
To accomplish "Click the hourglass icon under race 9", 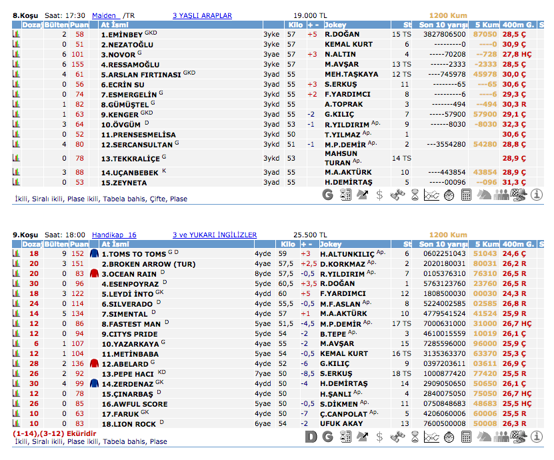I will point(414,437).
